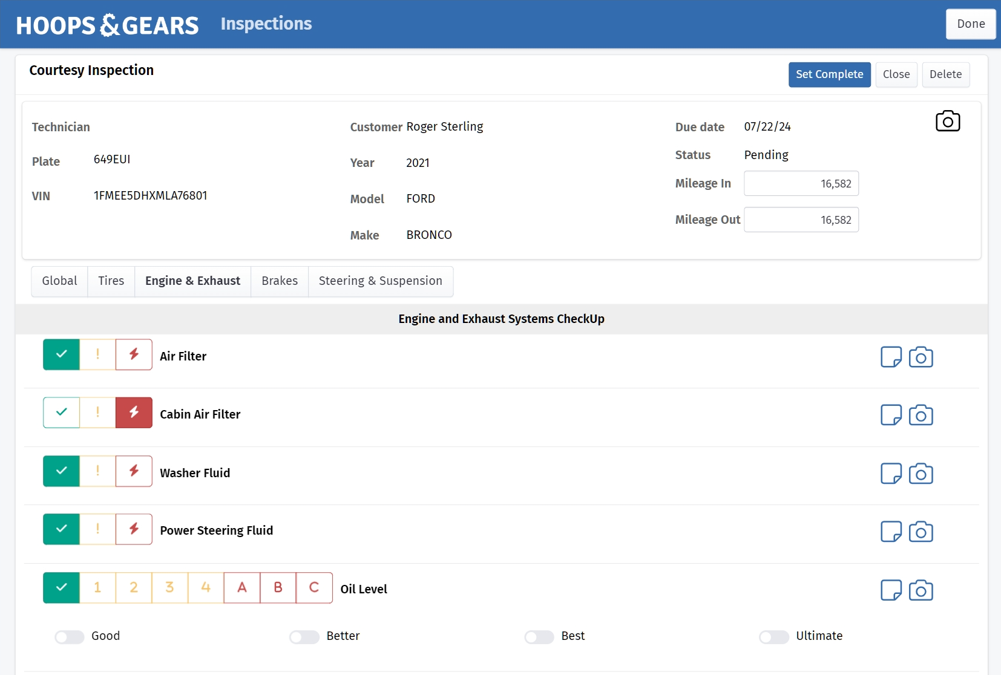Screen dimensions: 1001x675
Task: Mark Power Steering Fluid as caution
Action: point(97,529)
